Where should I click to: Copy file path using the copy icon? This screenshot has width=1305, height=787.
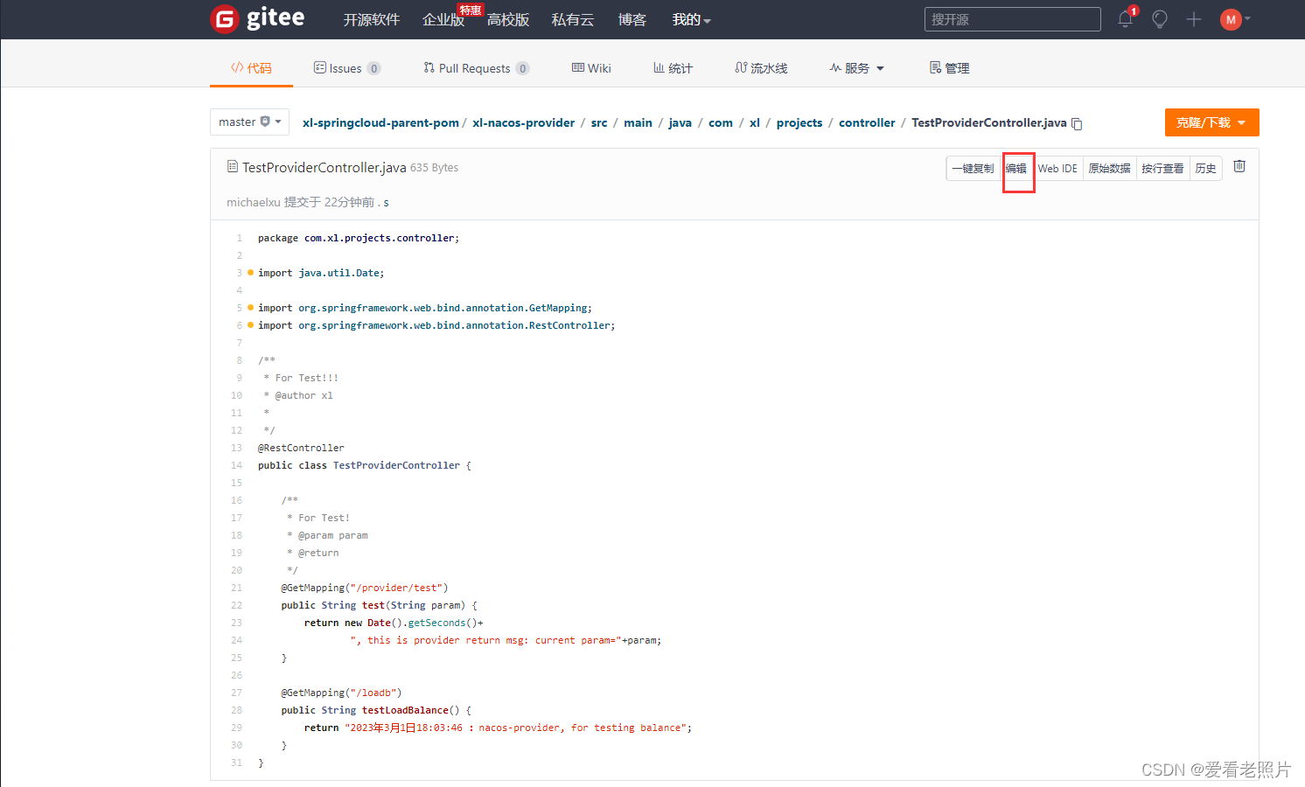pyautogui.click(x=1078, y=124)
